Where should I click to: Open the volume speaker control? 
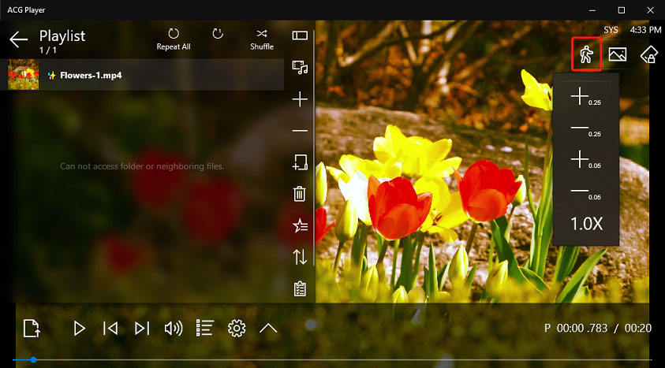[173, 328]
